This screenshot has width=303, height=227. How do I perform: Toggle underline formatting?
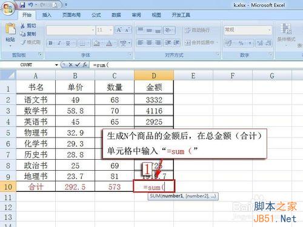click(68, 43)
